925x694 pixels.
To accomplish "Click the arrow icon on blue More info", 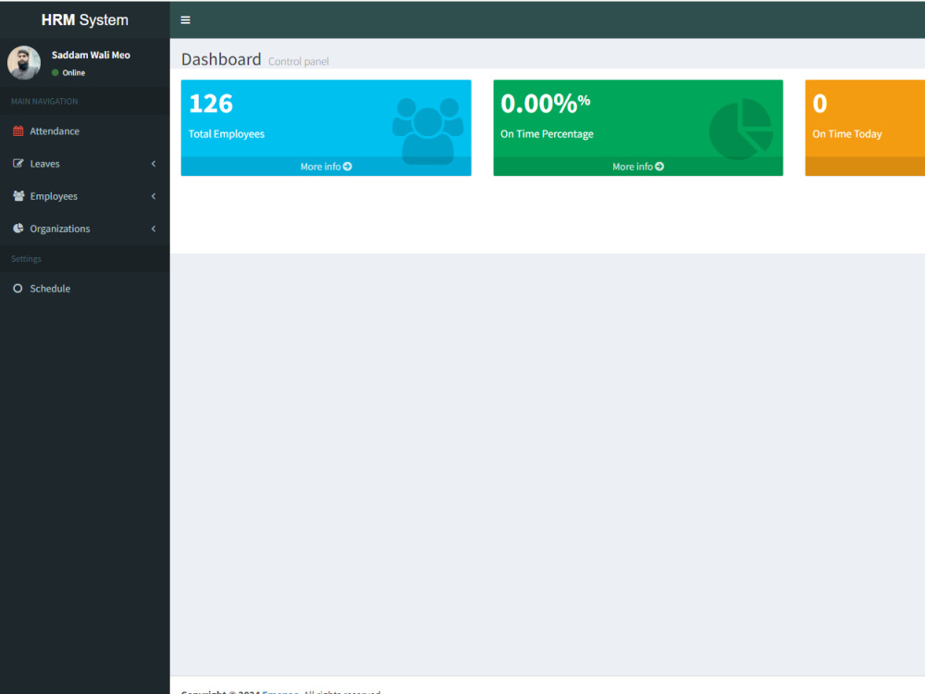I will (348, 167).
